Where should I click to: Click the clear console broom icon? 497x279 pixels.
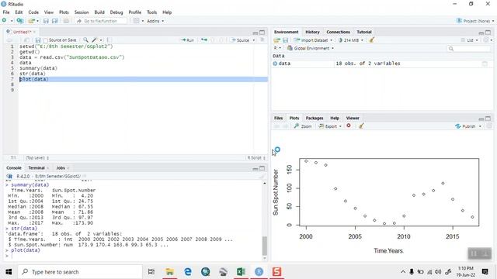[x=262, y=177]
